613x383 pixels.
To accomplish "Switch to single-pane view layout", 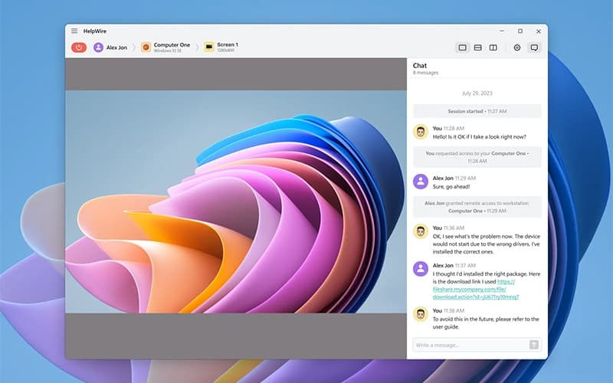I will coord(463,47).
